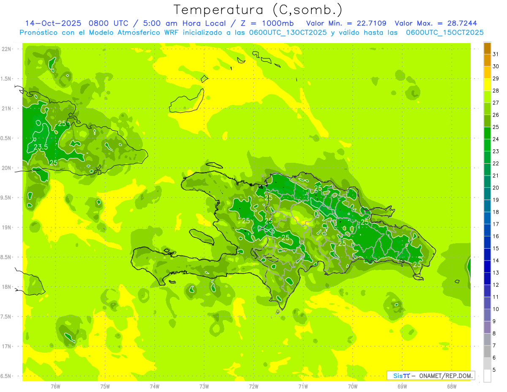Select the gray swatch between 6 and 7
This screenshot has width=507, height=392.
[487, 351]
